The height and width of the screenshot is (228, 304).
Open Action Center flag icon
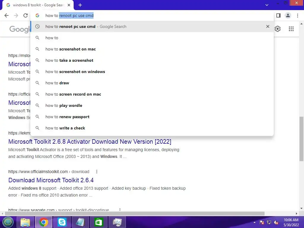coord(262,222)
